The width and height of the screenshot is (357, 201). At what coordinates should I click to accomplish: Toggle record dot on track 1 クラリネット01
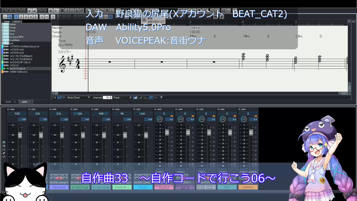(x=4, y=47)
